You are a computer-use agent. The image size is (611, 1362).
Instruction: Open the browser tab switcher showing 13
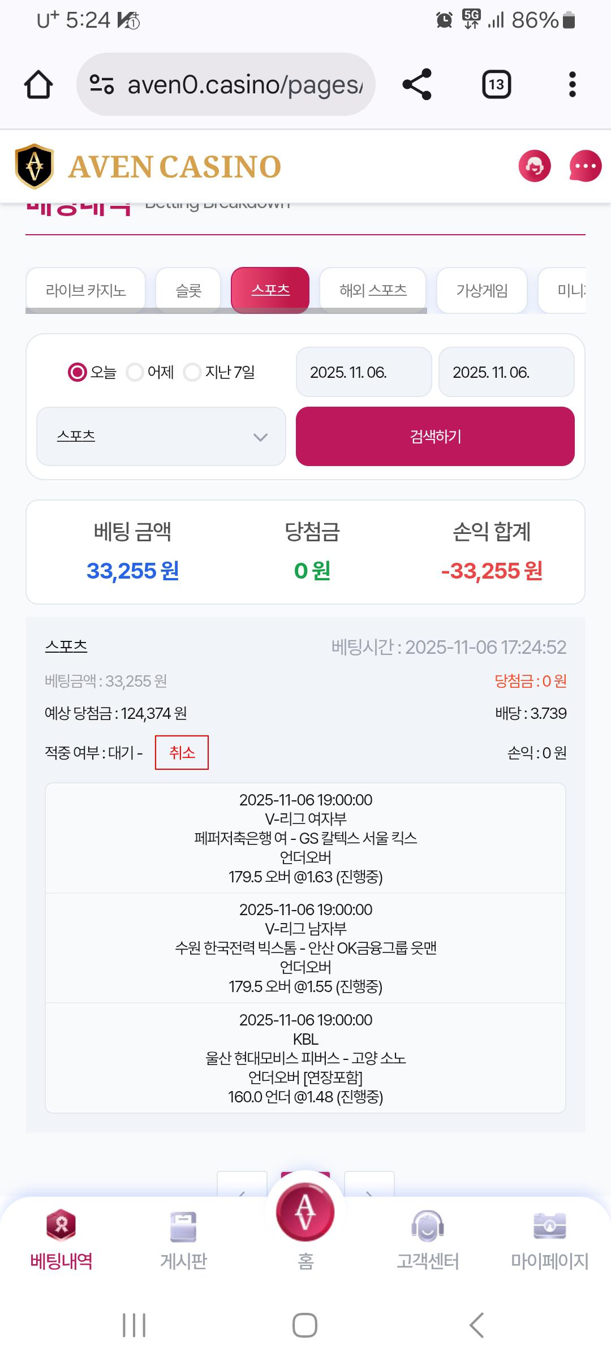(496, 85)
